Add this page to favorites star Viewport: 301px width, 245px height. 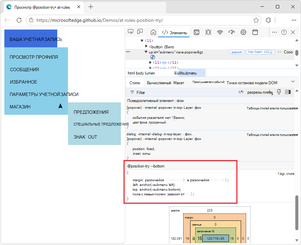(x=256, y=20)
